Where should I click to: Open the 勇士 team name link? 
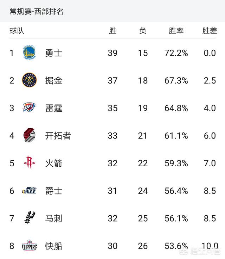[53, 53]
